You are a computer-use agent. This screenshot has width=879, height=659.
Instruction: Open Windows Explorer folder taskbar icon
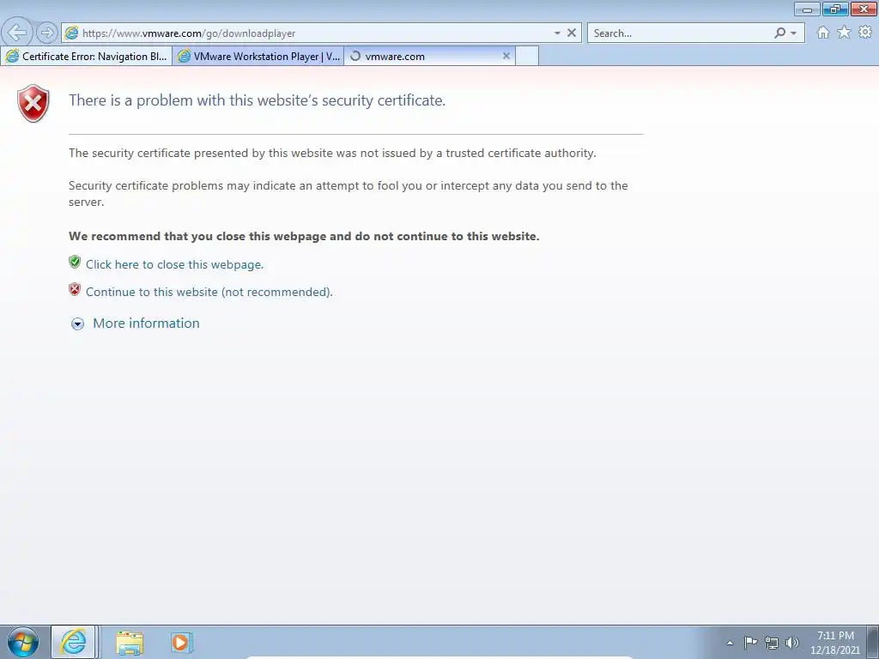(x=130, y=643)
